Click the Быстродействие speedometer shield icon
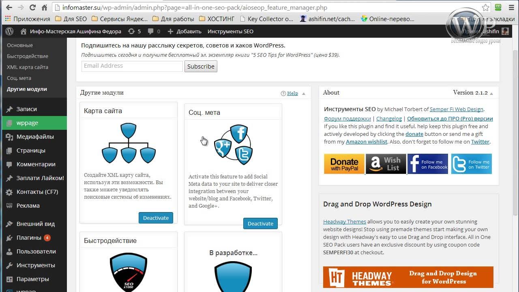The height and width of the screenshot is (292, 519). pyautogui.click(x=129, y=273)
